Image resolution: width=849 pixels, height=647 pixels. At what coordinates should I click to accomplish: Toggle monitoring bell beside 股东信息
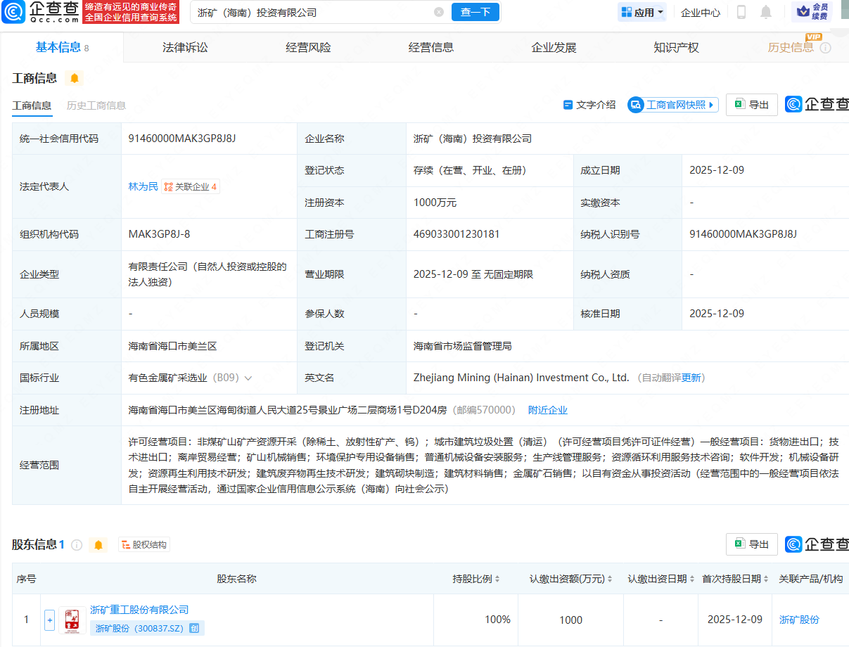tap(98, 544)
